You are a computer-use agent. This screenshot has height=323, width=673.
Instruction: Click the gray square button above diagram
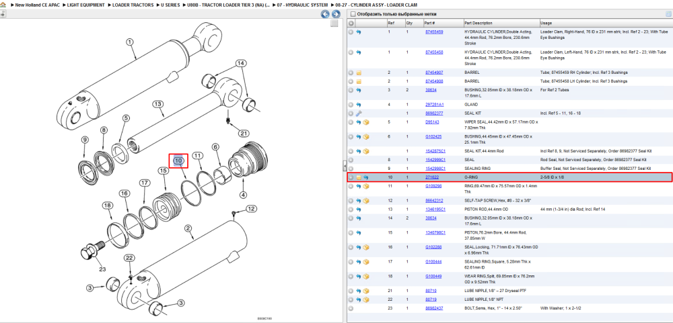tap(334, 24)
